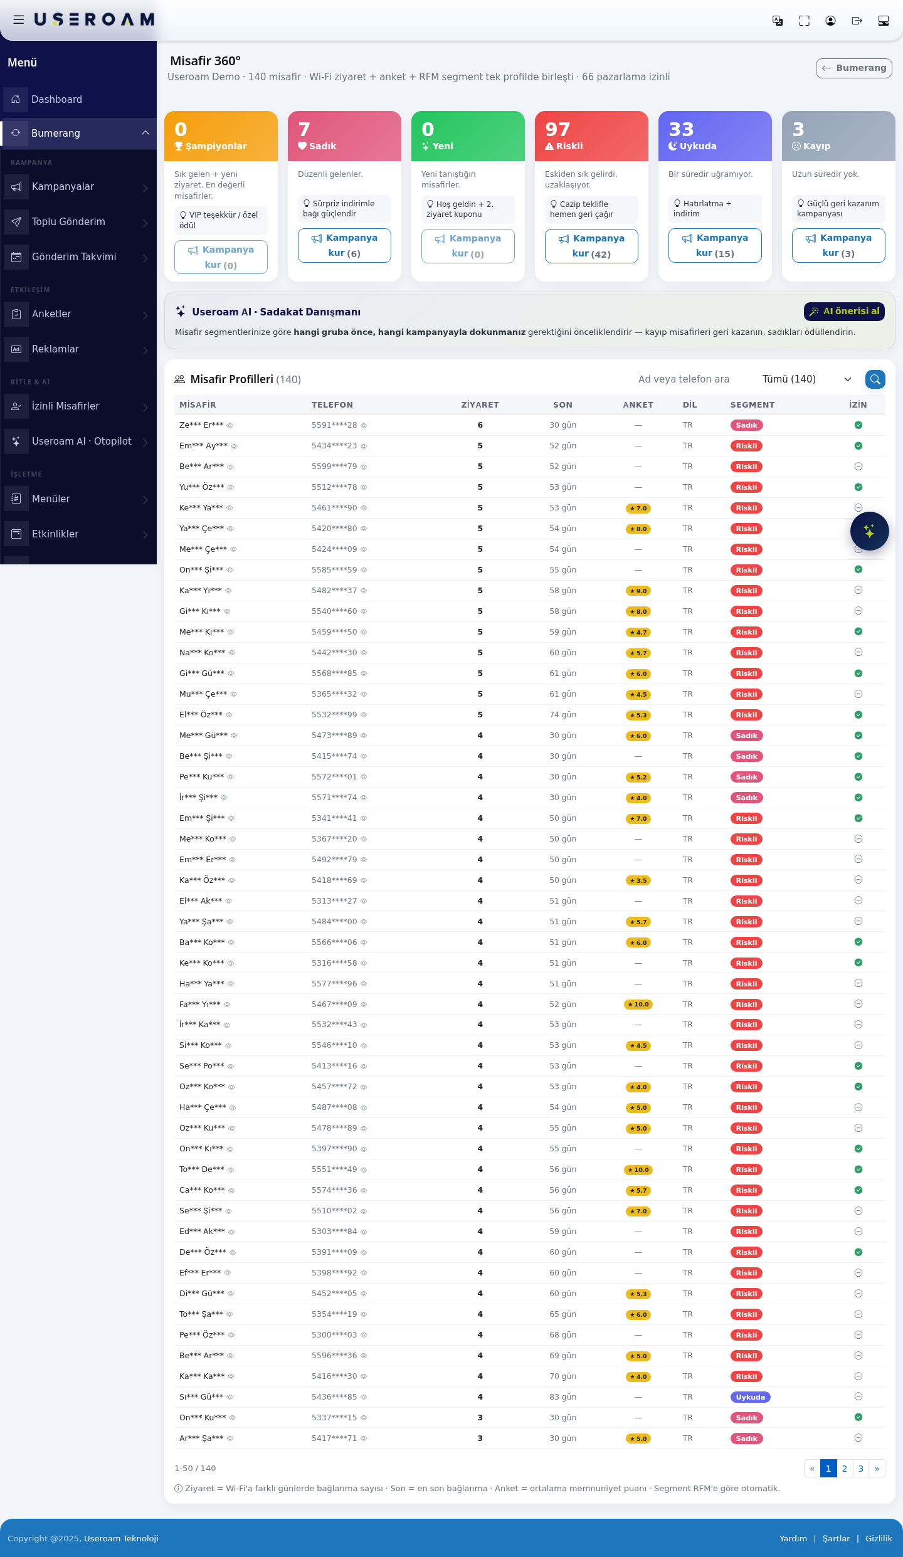This screenshot has height=1557, width=903.
Task: Click eye icon beside phone 5599****79
Action: point(364,467)
